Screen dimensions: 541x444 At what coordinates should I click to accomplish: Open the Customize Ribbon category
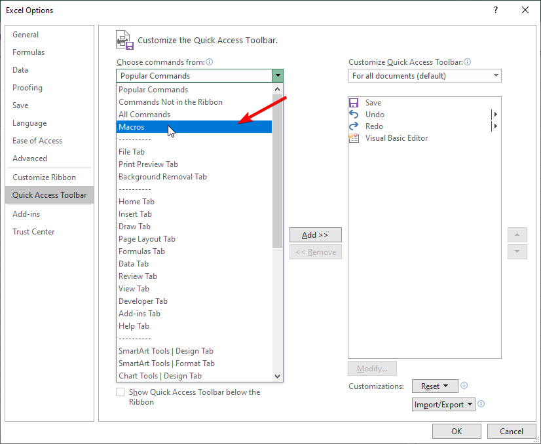click(49, 177)
